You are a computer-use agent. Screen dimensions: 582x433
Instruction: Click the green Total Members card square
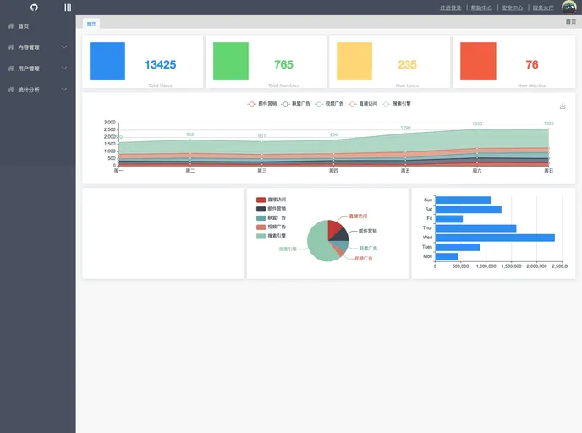(x=231, y=61)
